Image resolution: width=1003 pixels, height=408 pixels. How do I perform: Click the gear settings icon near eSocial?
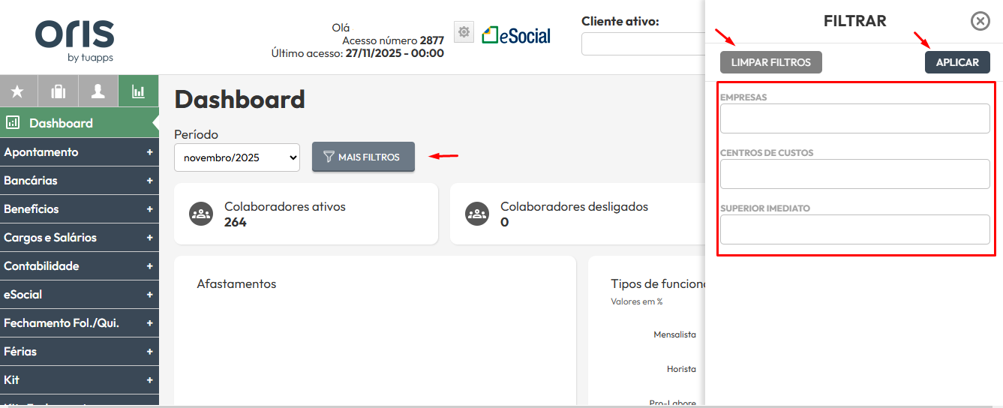tap(464, 32)
